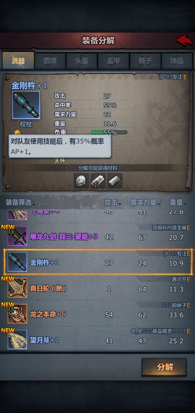Viewport: 195px width, 413px height.
Task: Switch to the 盾牌 tab
Action: (50, 61)
